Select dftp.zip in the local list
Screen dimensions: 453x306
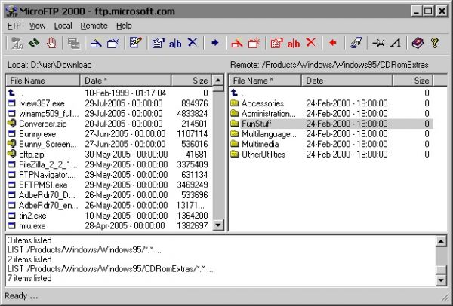click(x=32, y=155)
